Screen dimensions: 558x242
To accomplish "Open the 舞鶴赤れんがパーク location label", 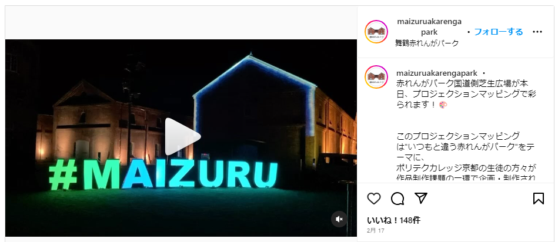I will click(427, 43).
